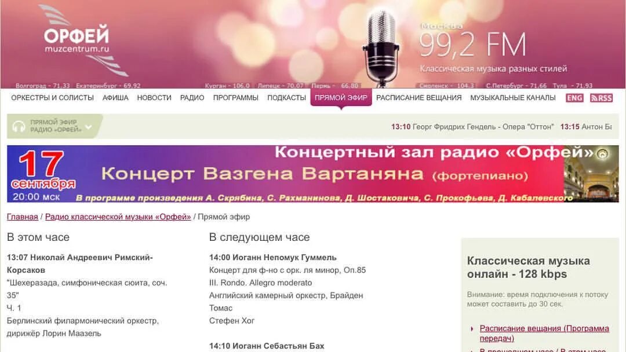Click the Главная breadcrumb link
The image size is (626, 352).
point(23,217)
